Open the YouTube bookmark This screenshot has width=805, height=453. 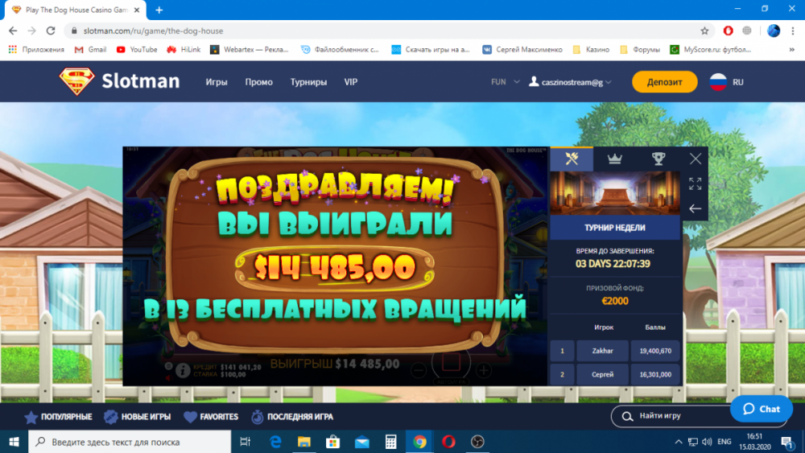(x=137, y=49)
